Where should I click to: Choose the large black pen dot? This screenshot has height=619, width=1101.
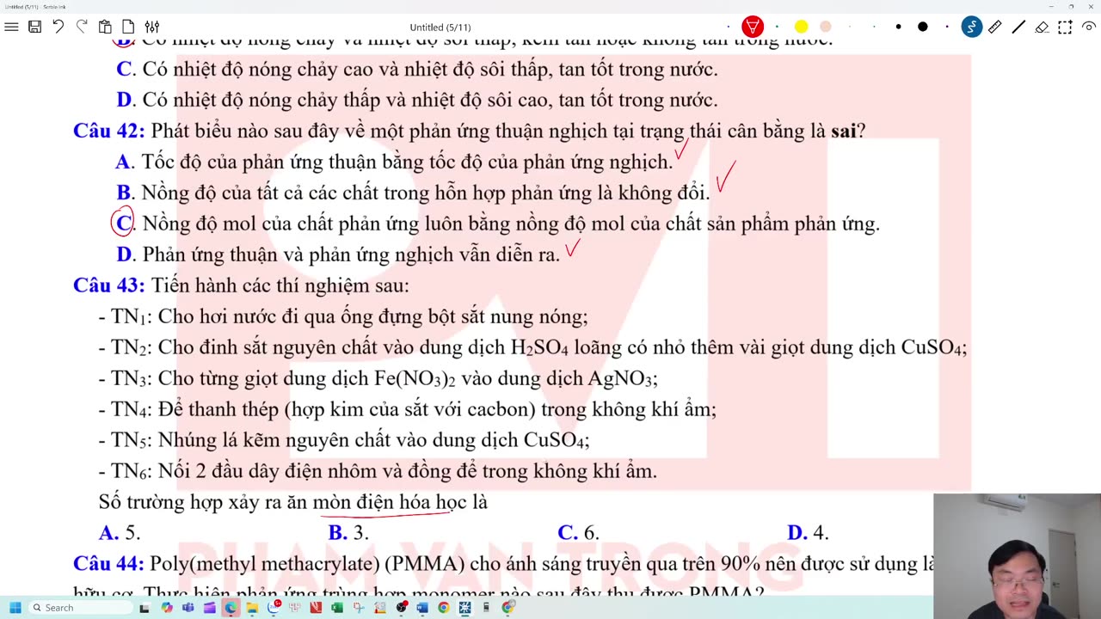point(922,27)
